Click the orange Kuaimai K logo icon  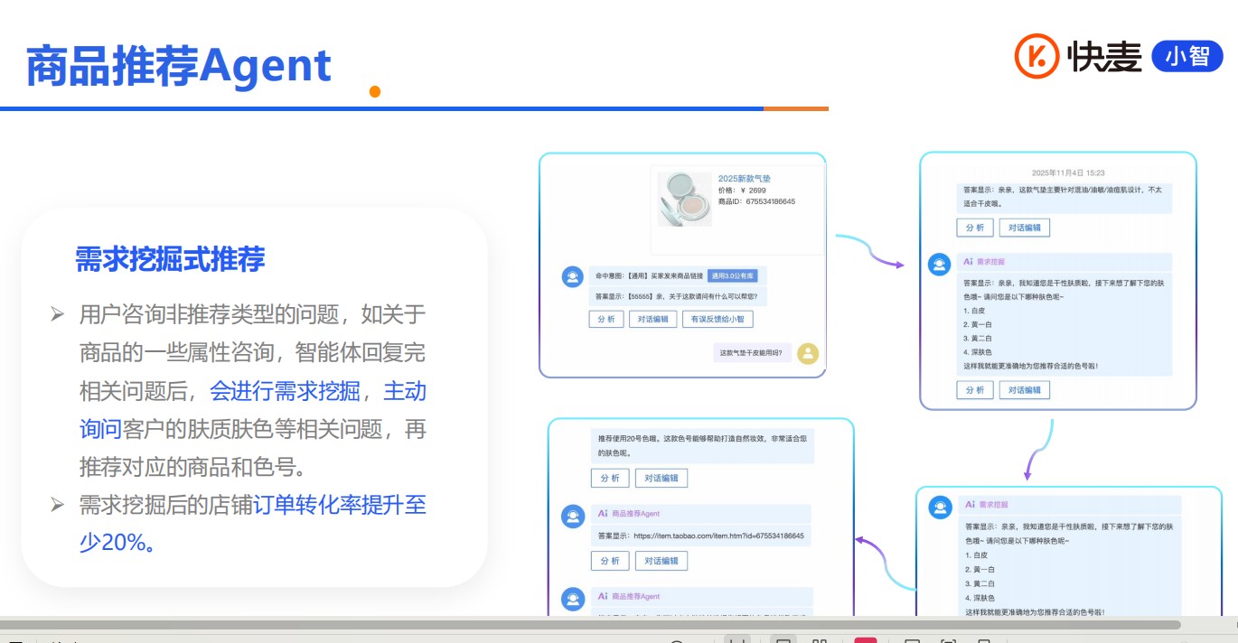(x=1036, y=56)
